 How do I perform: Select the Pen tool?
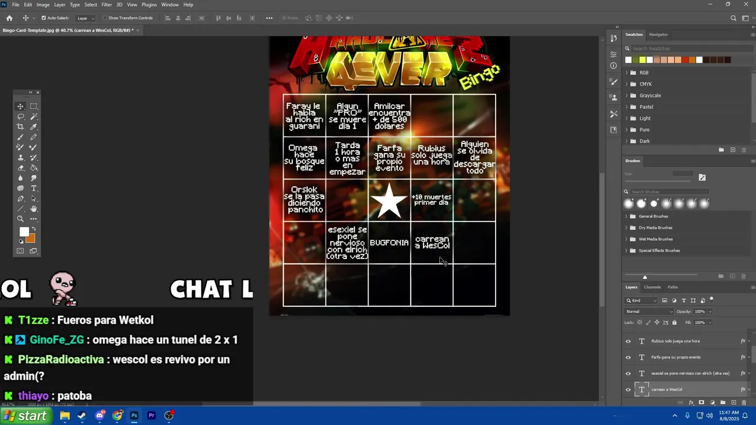coord(21,198)
